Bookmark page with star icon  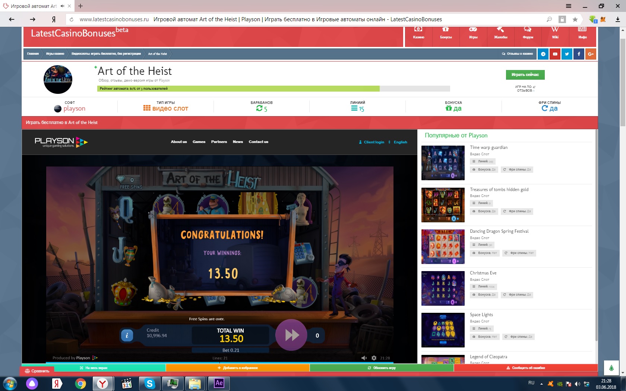(x=575, y=19)
